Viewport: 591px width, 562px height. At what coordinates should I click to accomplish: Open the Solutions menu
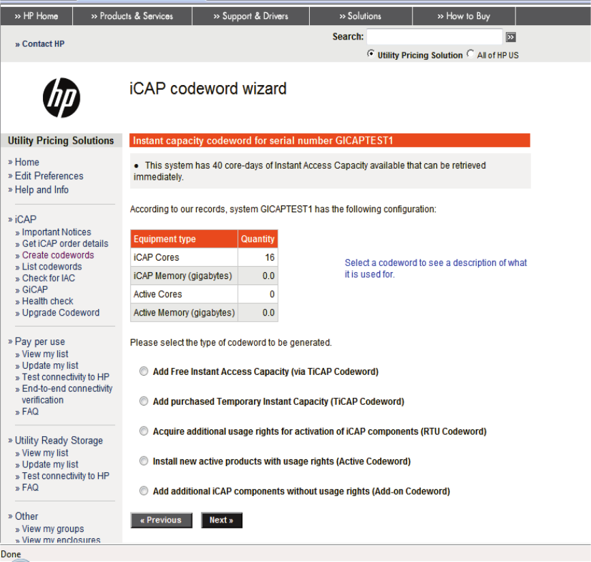coord(360,16)
